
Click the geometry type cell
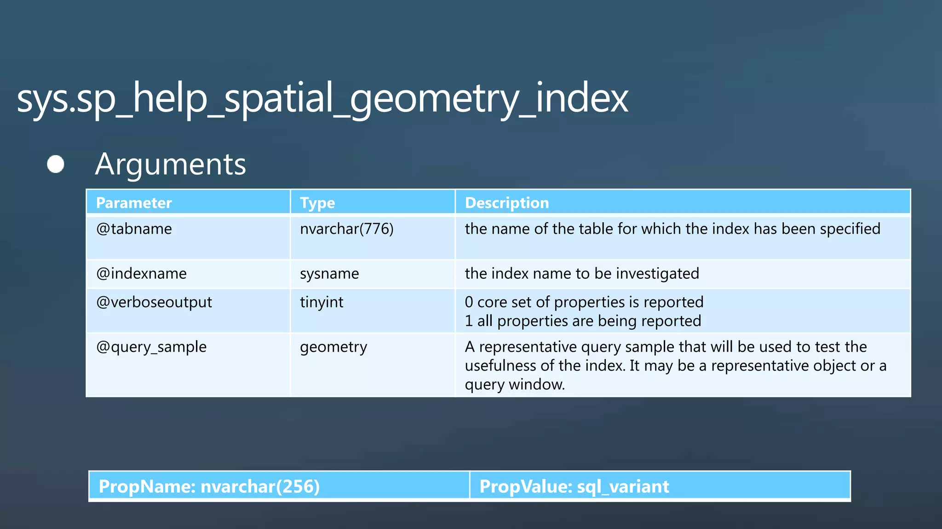pyautogui.click(x=333, y=347)
